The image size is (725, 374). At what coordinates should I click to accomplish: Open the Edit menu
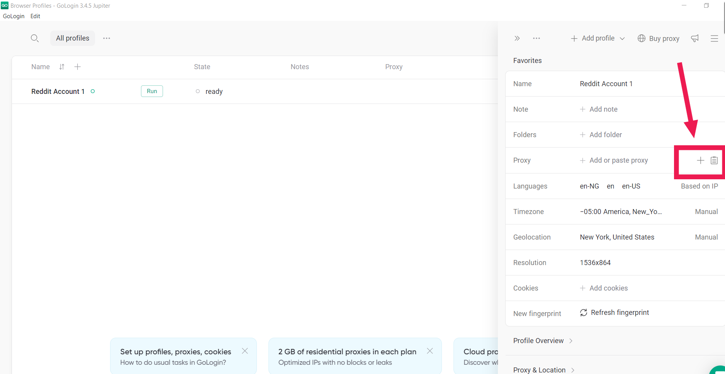pos(35,16)
